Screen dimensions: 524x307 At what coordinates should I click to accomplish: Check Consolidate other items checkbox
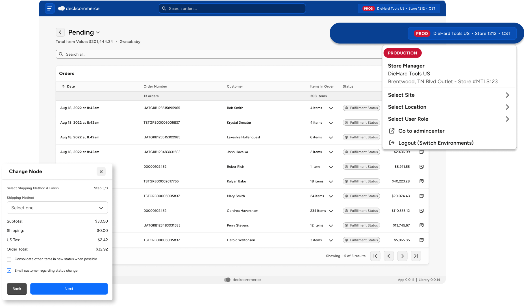pos(9,260)
